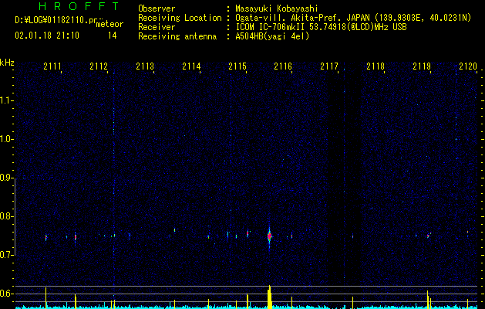Click the 2116 time axis label
This screenshot has height=309, width=485.
[283, 66]
